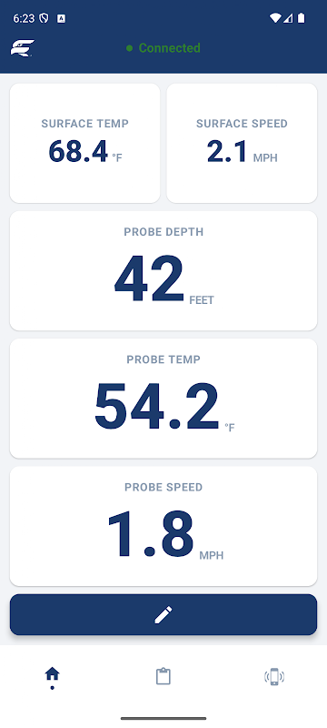Open the Probe Speed card

(x=163, y=526)
